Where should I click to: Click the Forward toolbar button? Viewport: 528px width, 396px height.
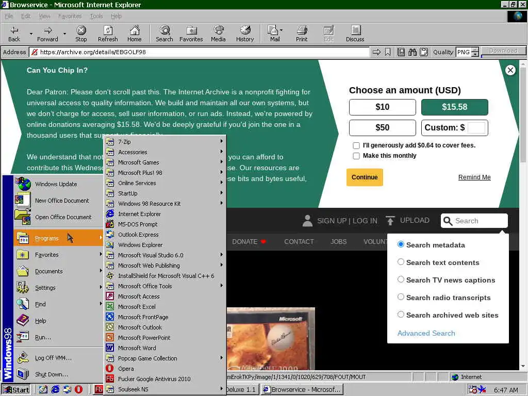(x=47, y=34)
